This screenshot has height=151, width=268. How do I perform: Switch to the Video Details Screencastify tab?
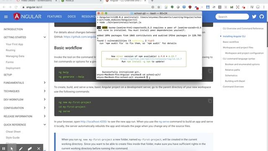36,1
